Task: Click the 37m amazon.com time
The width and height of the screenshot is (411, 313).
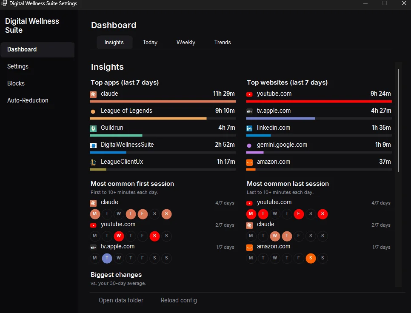Action: click(x=385, y=162)
